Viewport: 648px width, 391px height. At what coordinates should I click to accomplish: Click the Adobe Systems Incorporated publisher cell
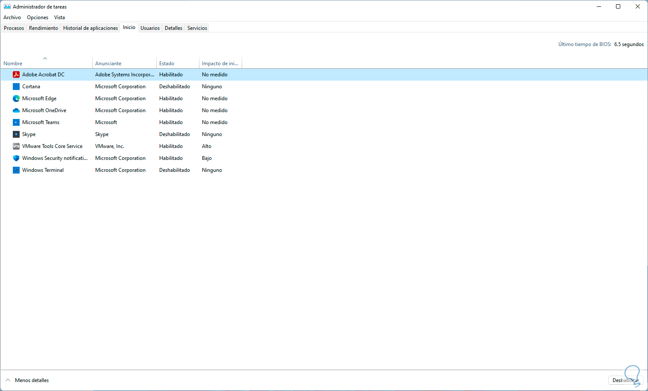tap(125, 75)
